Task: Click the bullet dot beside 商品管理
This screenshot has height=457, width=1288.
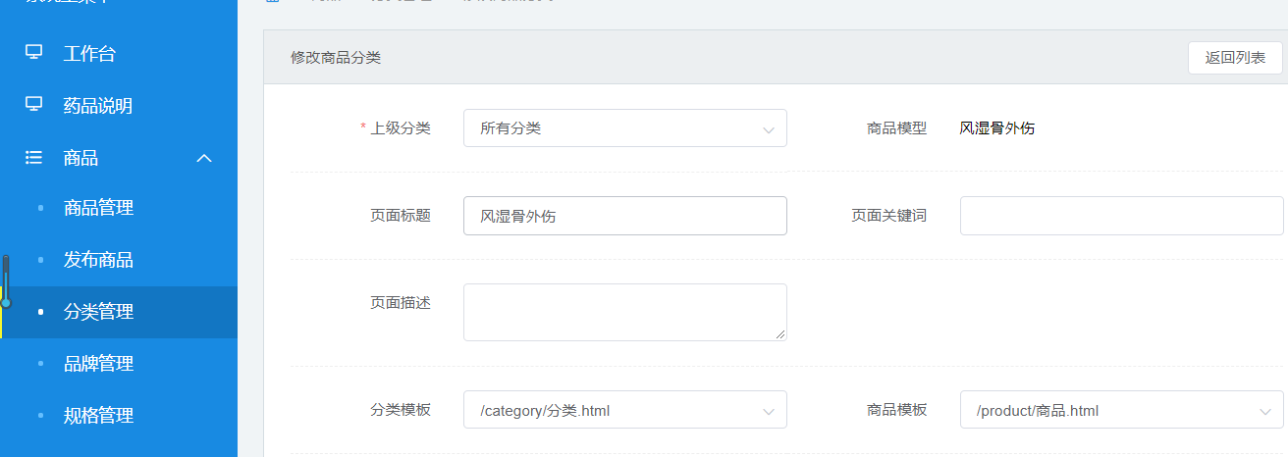Action: 40,208
